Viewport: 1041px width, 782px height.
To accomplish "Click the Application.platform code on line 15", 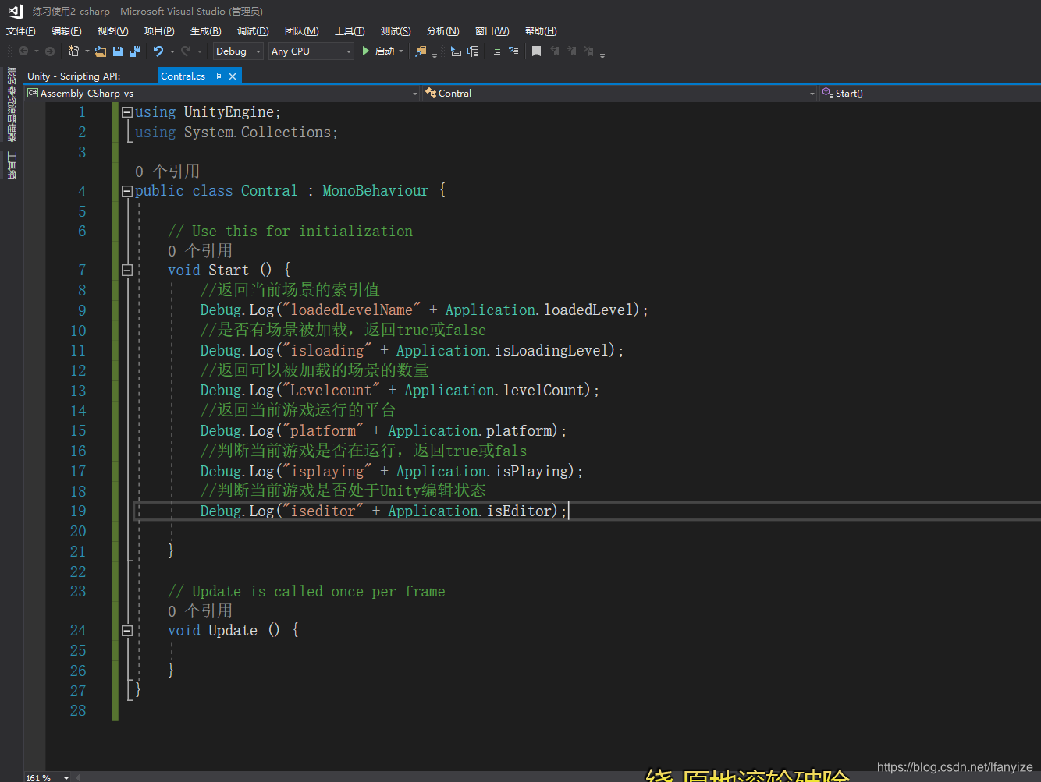I will pyautogui.click(x=473, y=431).
